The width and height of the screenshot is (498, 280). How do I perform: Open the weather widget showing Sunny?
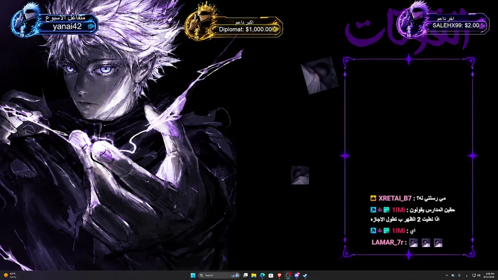pyautogui.click(x=11, y=275)
